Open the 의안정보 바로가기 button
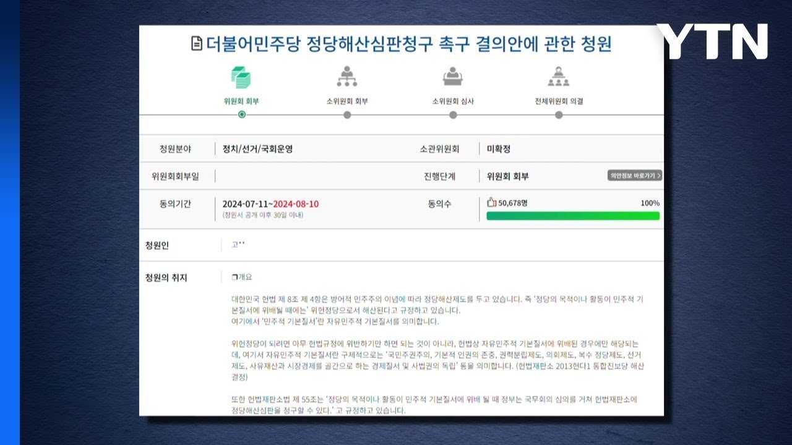The image size is (792, 445). 635,176
